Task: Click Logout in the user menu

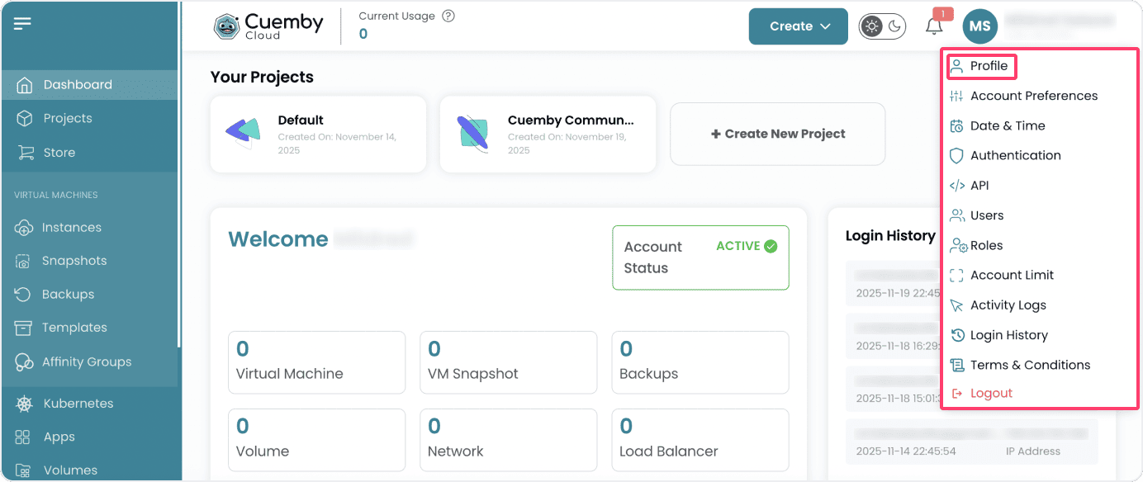Action: point(990,394)
